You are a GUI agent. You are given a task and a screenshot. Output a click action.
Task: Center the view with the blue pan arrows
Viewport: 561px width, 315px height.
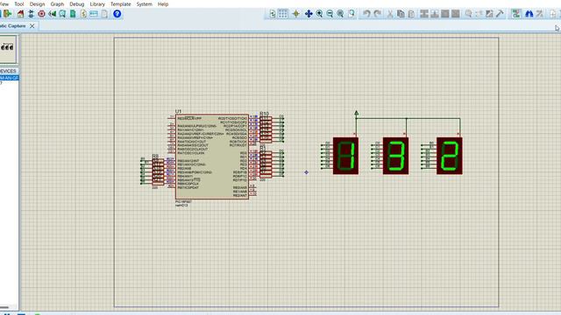(309, 14)
